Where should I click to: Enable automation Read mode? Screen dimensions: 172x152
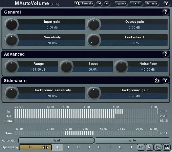56,140
